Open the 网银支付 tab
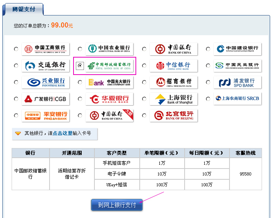The image size is (274, 218). pos(24,9)
